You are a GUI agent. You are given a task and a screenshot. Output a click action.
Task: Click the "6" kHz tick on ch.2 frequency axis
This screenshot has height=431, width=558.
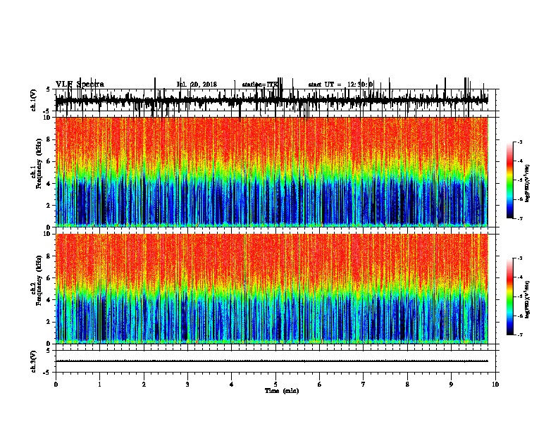coord(49,278)
